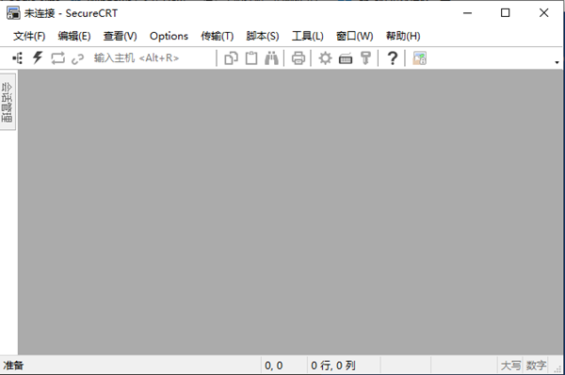Expand the toolbar options overflow arrow
Screen dimensions: 565x375
pos(557,62)
